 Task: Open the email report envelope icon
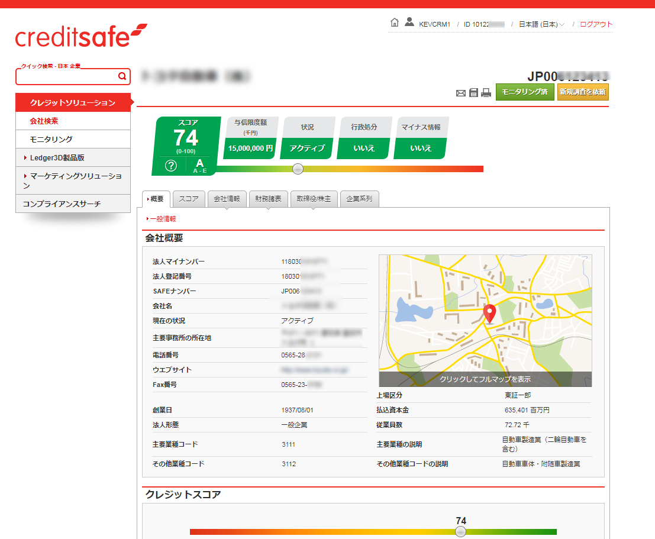(x=461, y=92)
